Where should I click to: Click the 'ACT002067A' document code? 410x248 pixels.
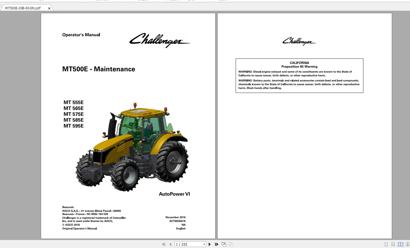177,221
